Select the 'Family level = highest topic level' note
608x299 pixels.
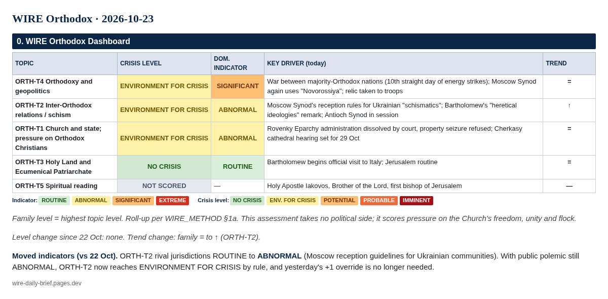click(x=294, y=218)
